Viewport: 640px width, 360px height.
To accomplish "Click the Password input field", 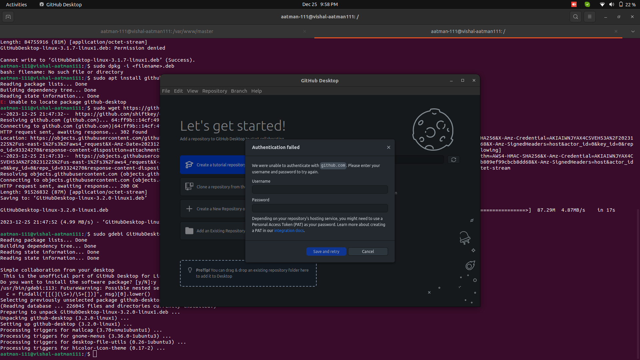I will pos(320,208).
